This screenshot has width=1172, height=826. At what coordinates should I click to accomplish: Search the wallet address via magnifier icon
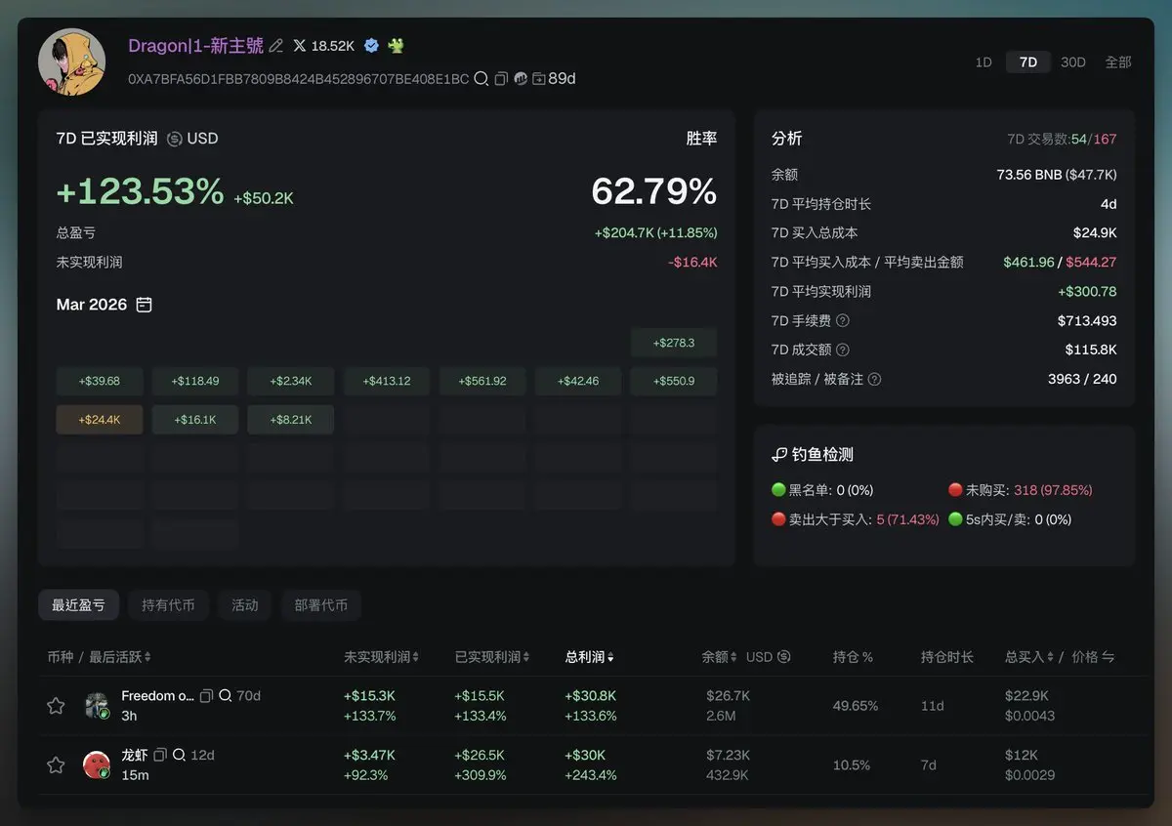pyautogui.click(x=481, y=78)
